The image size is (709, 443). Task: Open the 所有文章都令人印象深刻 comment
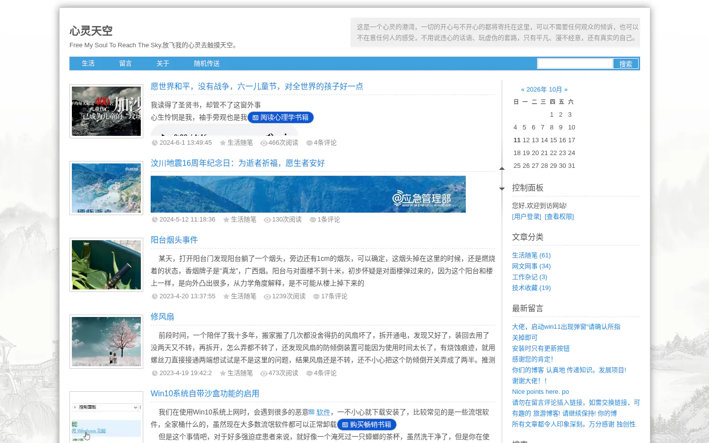pyautogui.click(x=574, y=424)
